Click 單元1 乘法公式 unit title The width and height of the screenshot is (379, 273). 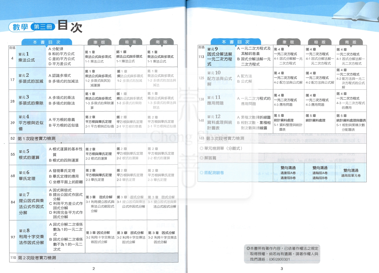(x=27, y=57)
